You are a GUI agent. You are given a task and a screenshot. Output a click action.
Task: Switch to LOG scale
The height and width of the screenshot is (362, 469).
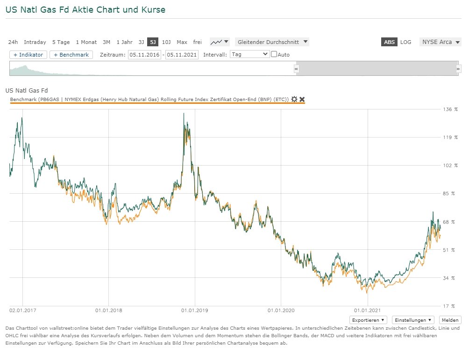pyautogui.click(x=405, y=42)
